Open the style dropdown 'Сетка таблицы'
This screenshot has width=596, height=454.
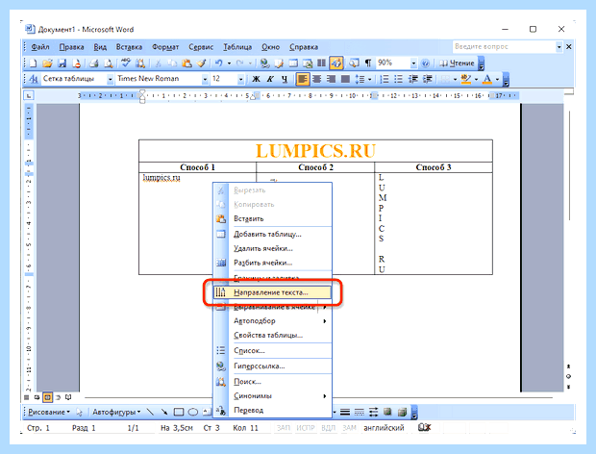(x=110, y=79)
